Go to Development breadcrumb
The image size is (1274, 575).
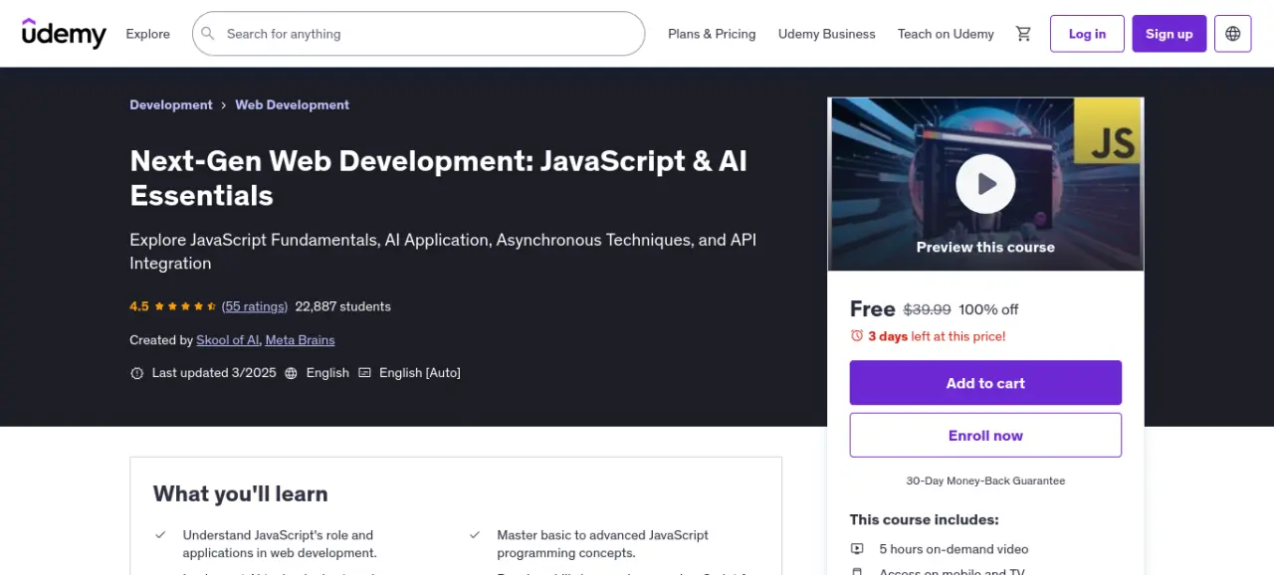click(171, 105)
